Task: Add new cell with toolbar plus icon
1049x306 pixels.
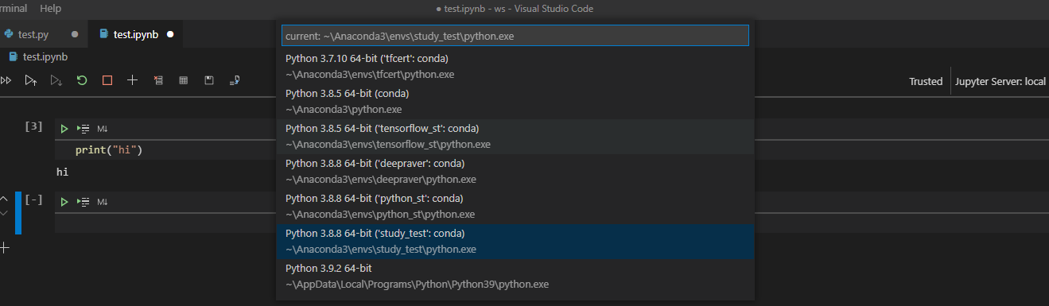Action: 133,80
